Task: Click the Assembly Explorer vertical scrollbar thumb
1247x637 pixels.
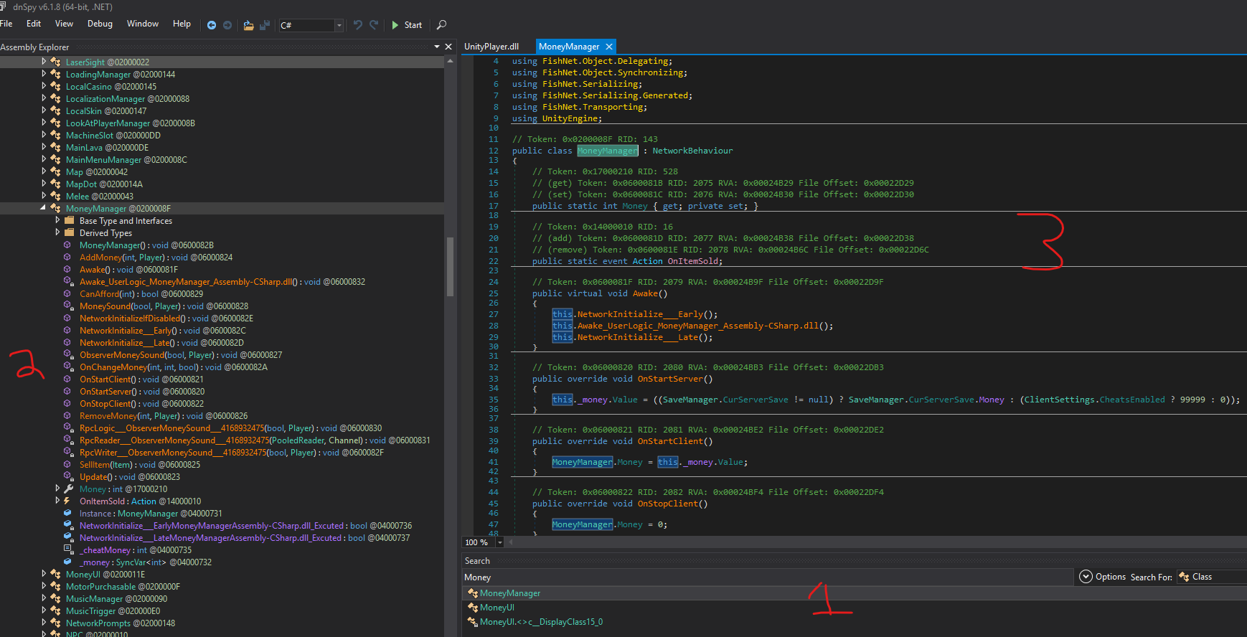Action: pyautogui.click(x=450, y=266)
